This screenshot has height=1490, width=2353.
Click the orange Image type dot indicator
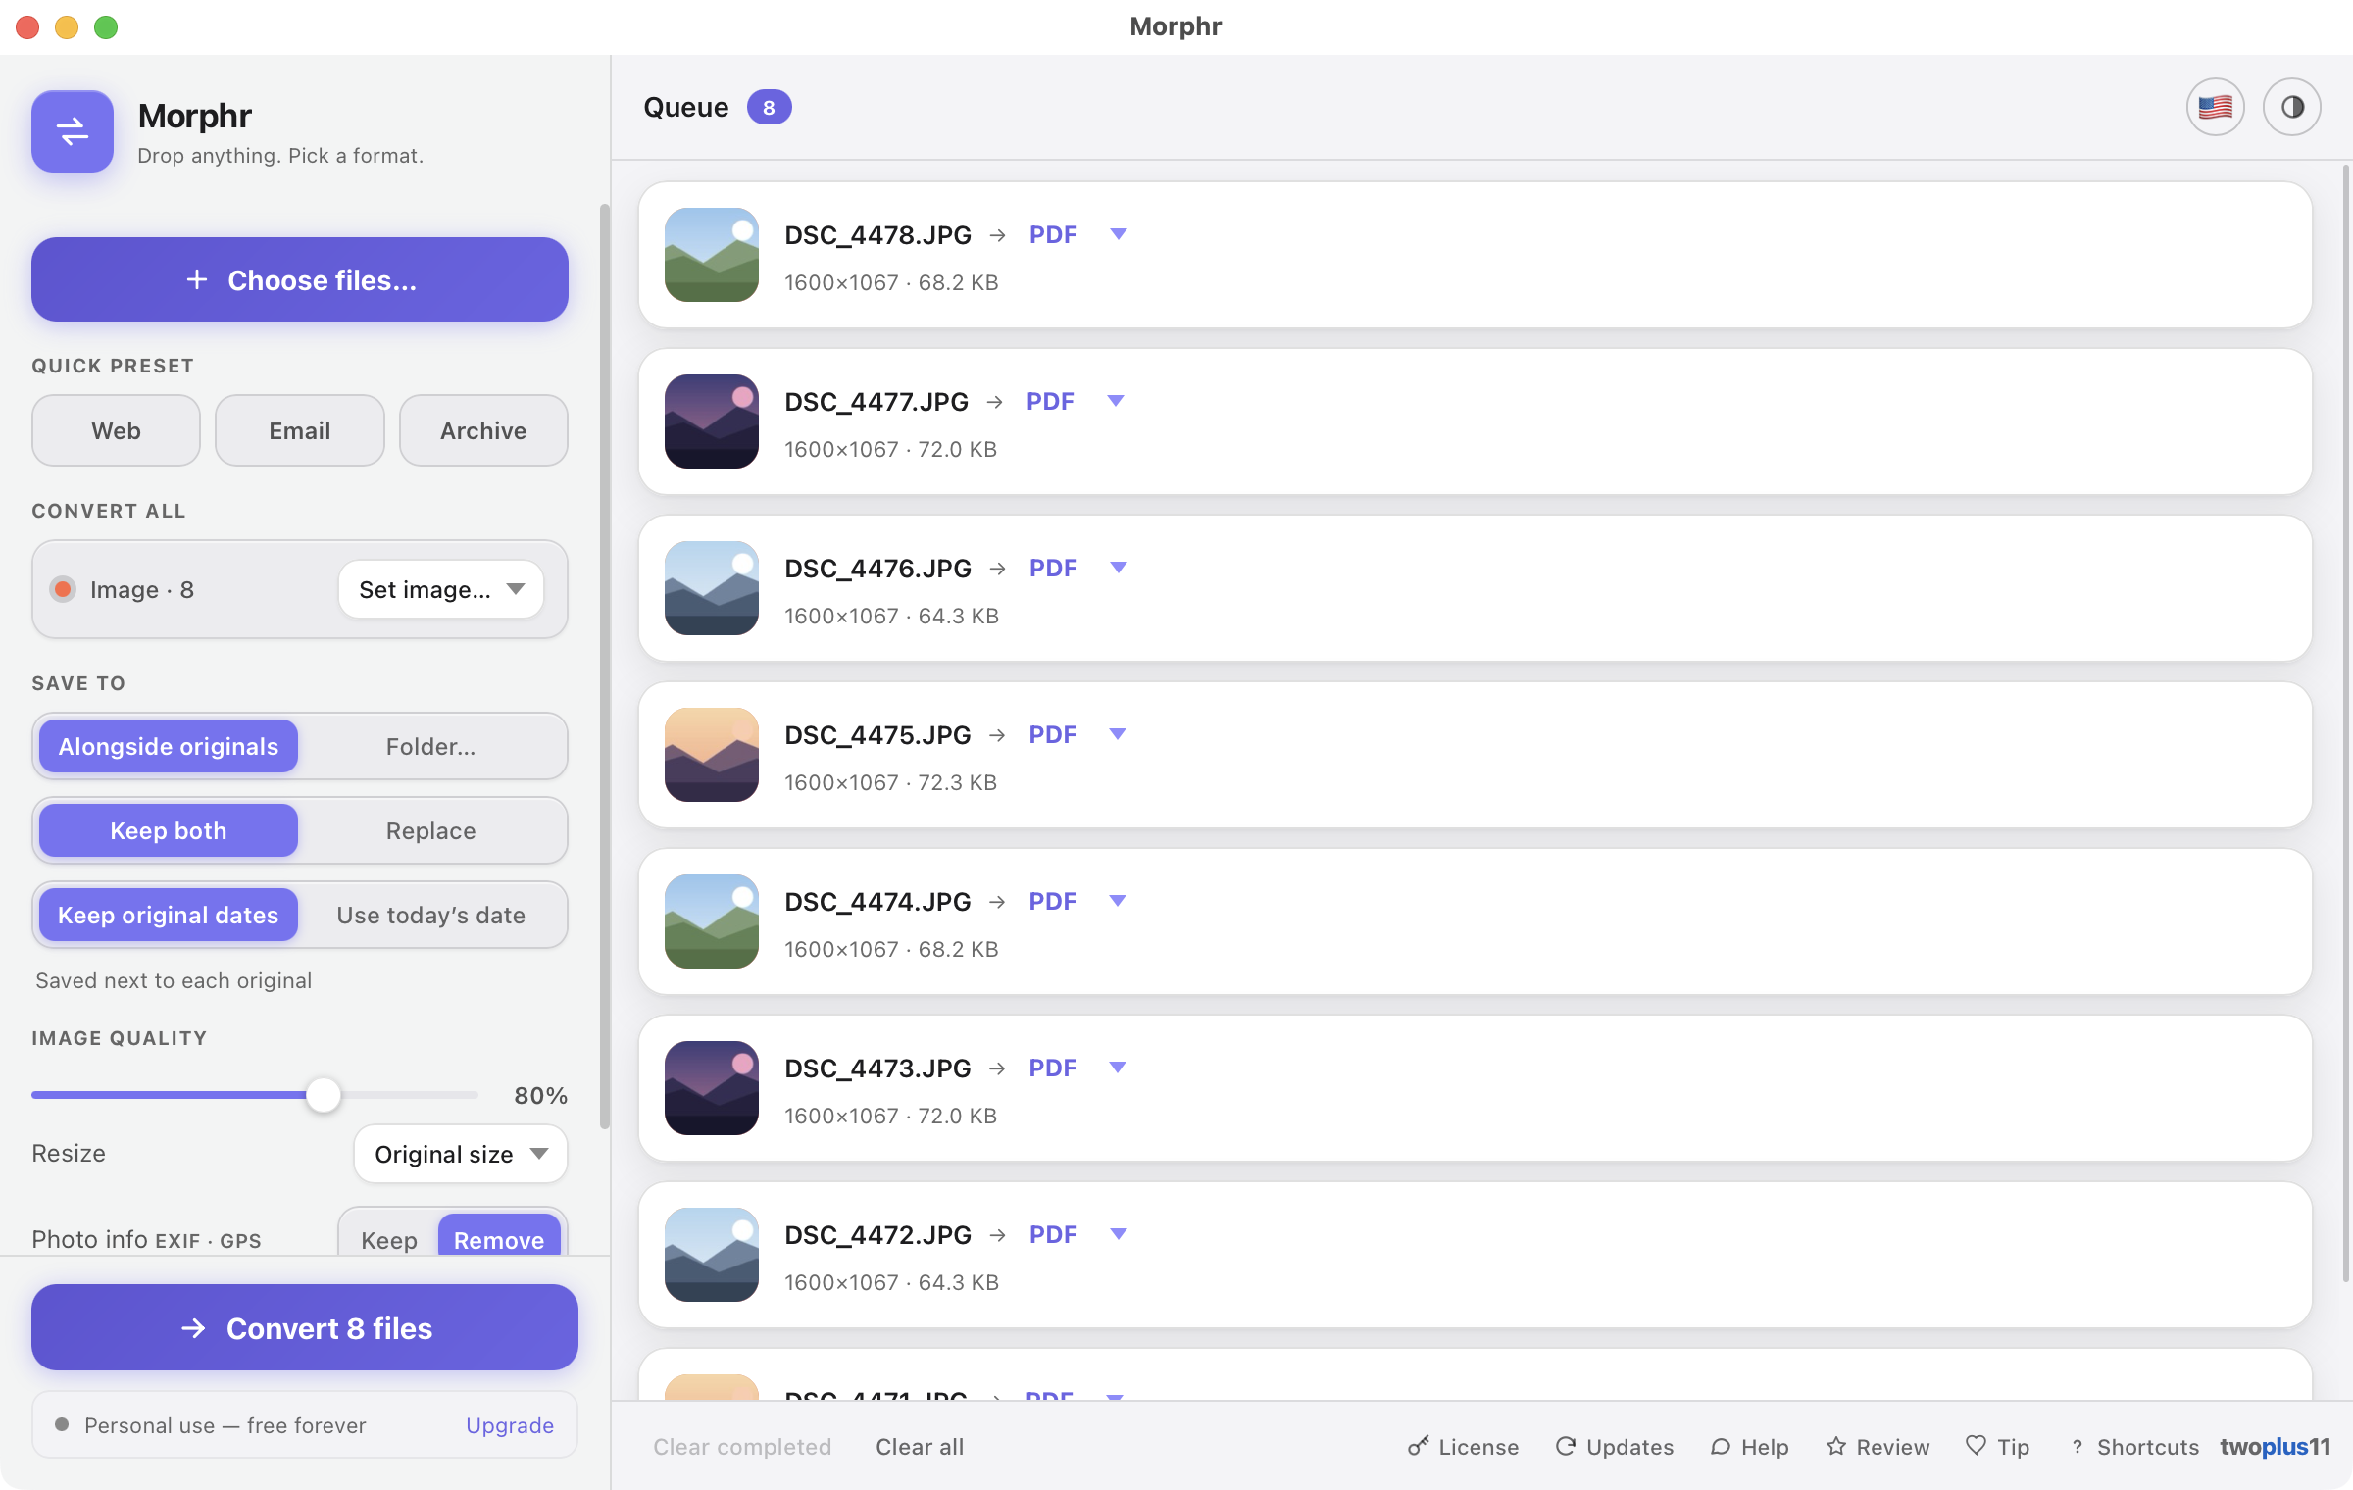coord(63,589)
